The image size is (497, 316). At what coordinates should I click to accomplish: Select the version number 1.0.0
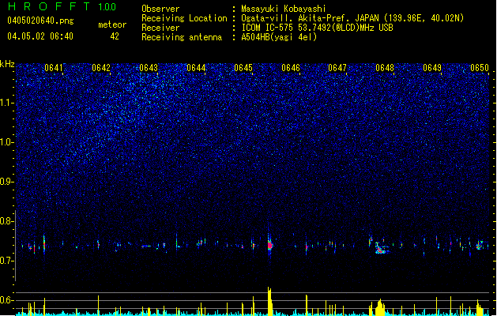(x=107, y=7)
